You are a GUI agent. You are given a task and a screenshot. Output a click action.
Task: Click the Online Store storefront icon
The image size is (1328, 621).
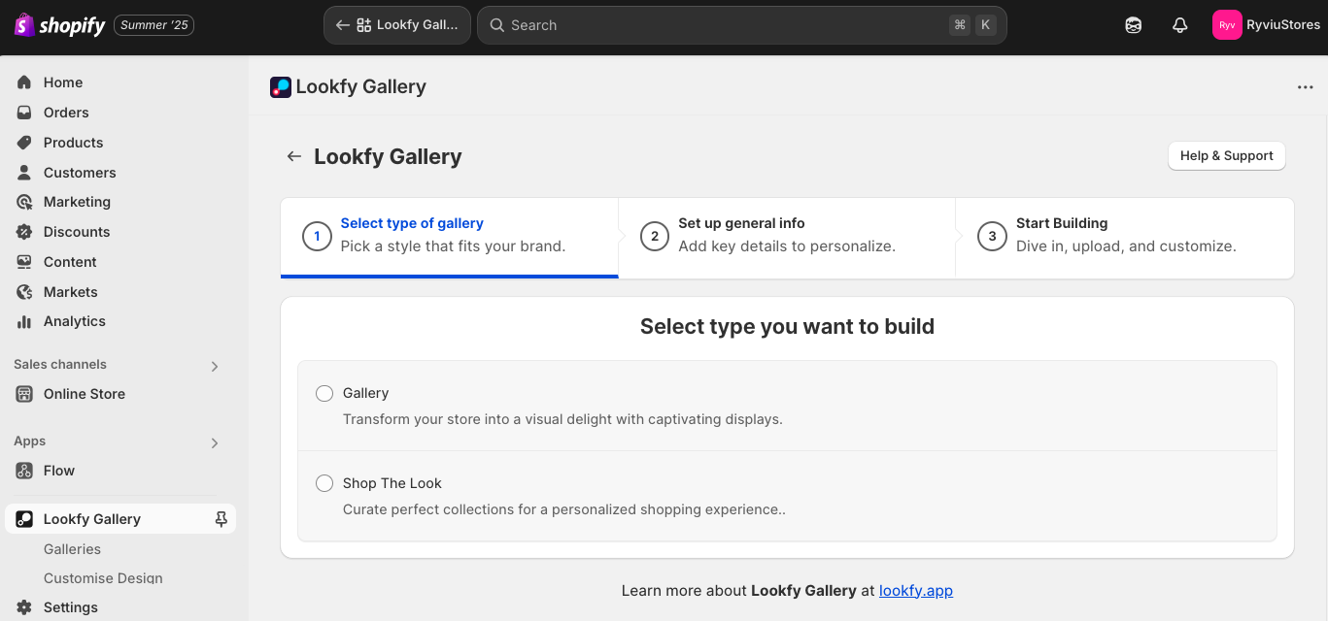pyautogui.click(x=24, y=394)
